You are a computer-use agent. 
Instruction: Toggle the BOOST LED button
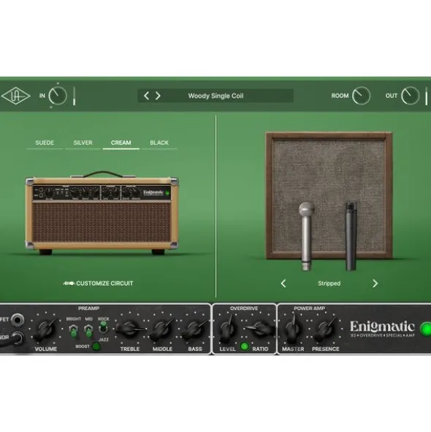coord(96,346)
